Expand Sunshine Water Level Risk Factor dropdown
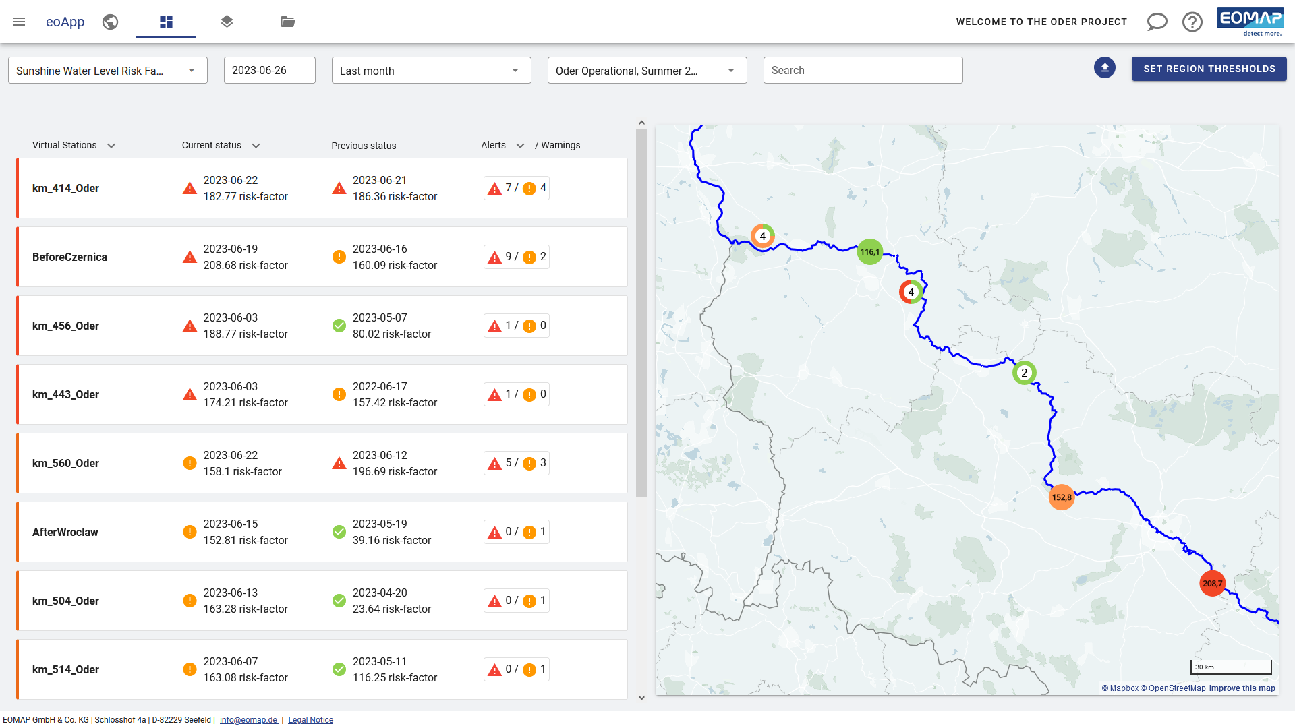 tap(107, 71)
